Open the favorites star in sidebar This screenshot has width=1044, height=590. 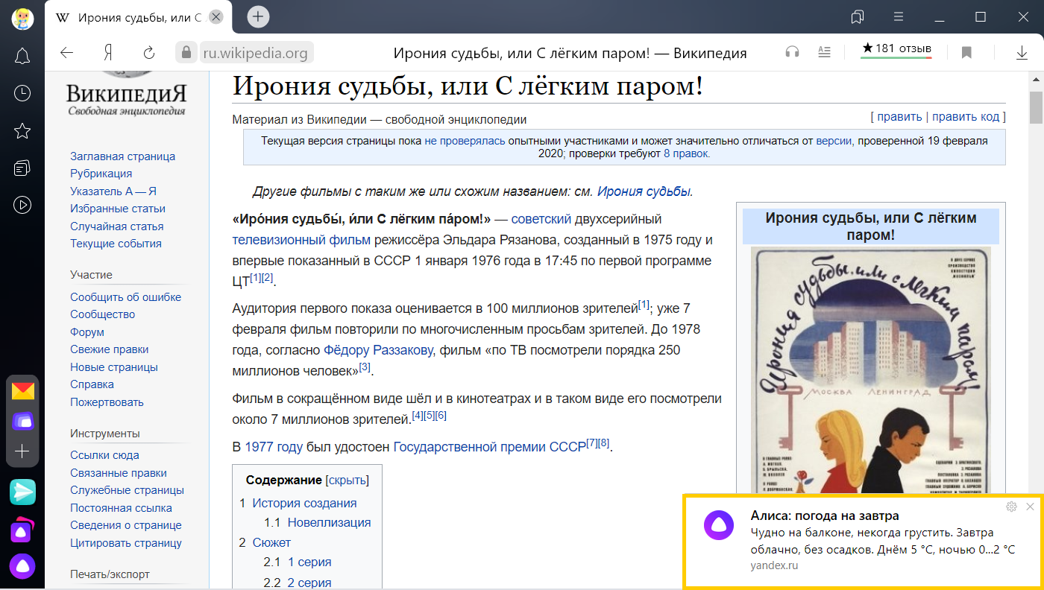point(22,131)
